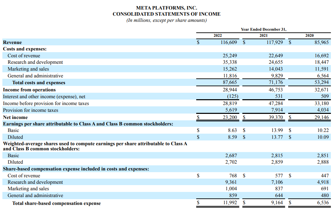Select the 'Total costs and expenses' row label
The height and width of the screenshot is (210, 335).
[x=39, y=82]
